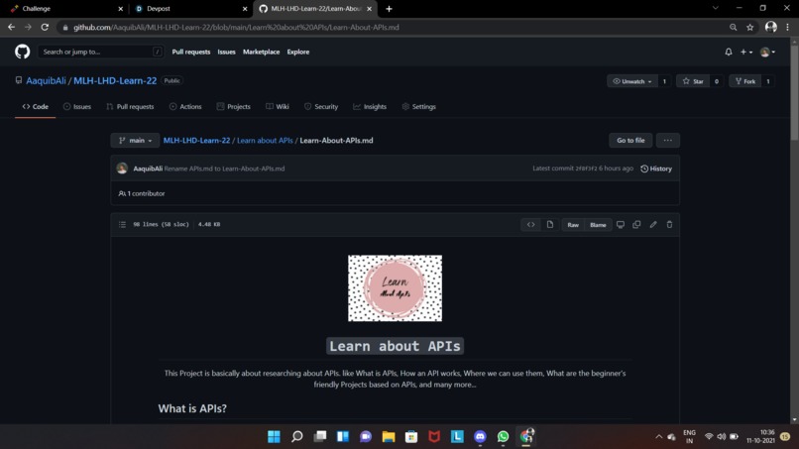Open the main branch dropdown
Screen dimensions: 799x449
tap(135, 140)
